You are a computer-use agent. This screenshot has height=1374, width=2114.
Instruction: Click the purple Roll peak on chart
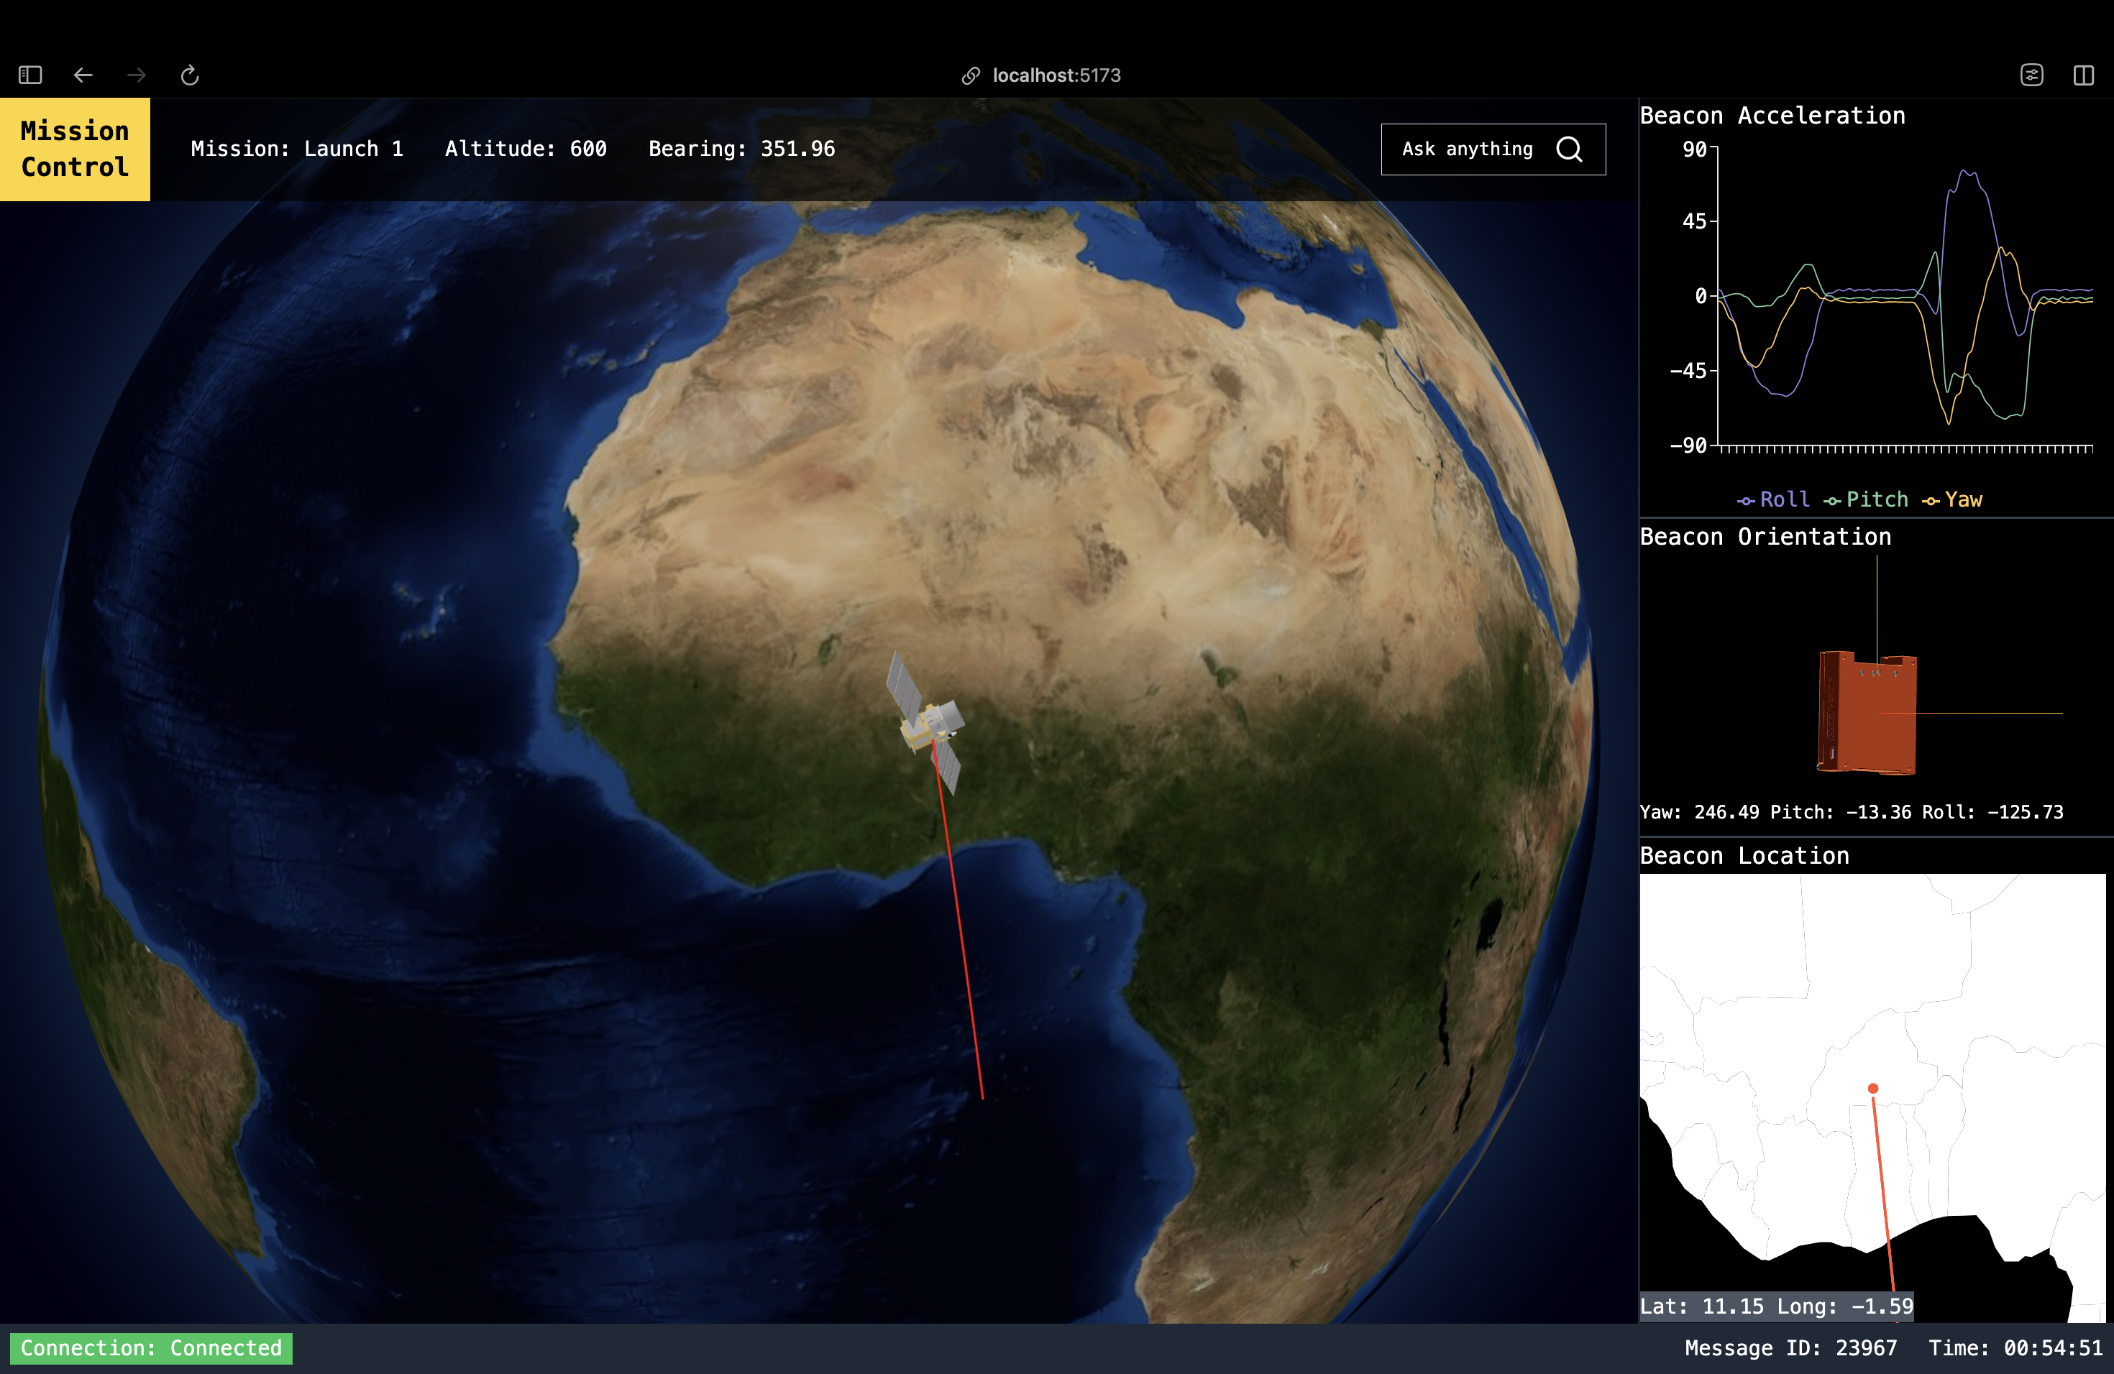[x=1967, y=173]
